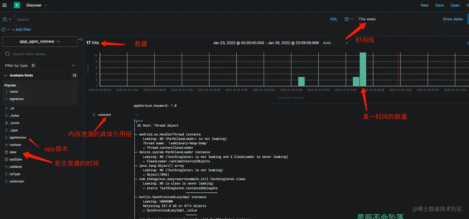Expand the app_apm_romwe data view dropdown

[58, 41]
